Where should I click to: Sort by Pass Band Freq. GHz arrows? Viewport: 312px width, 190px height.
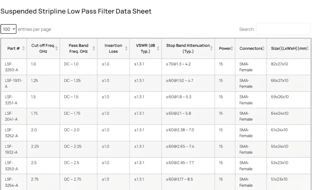click(94, 48)
